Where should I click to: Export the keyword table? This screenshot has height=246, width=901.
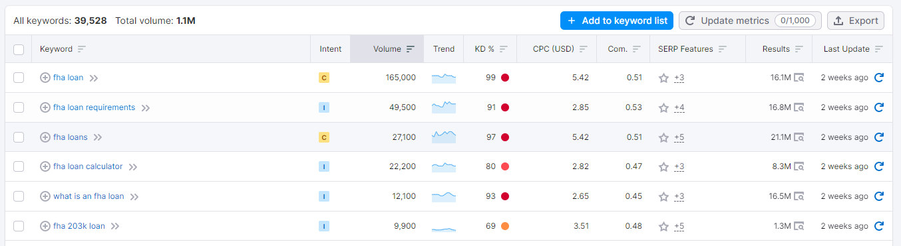click(x=856, y=21)
